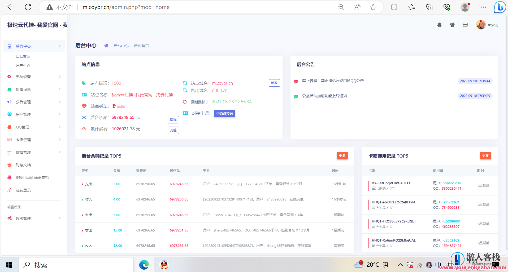This screenshot has height=272, width=508.
Task: Expand the 数据管理 sidebar menu chevron
Action: coord(59,152)
